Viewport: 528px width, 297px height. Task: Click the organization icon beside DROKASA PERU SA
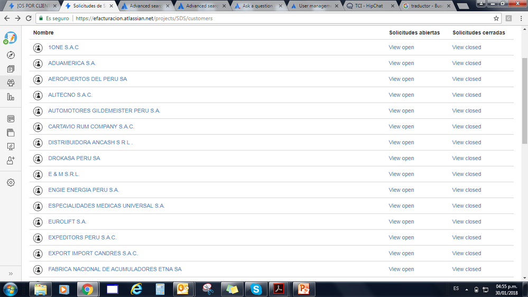(x=38, y=159)
